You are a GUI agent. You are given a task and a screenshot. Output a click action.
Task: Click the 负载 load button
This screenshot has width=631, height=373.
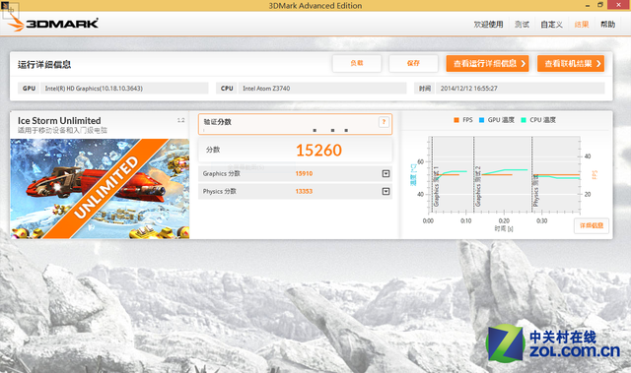tap(357, 63)
